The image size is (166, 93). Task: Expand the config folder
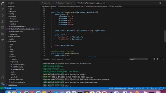(x=11, y=14)
